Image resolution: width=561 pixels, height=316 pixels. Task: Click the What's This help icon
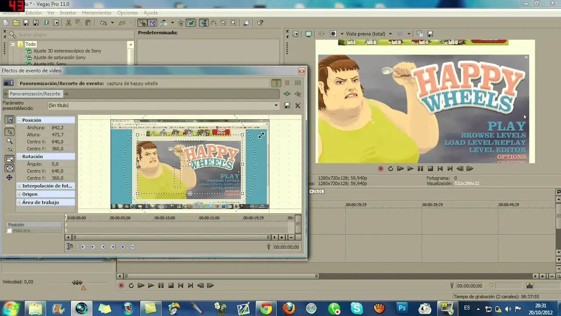[x=260, y=23]
